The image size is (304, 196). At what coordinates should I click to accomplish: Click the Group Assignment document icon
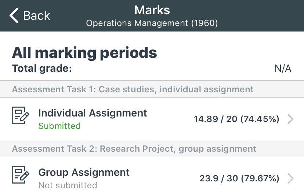[21, 175]
